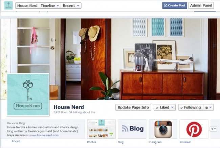Click the large House Nerd profile picture

tap(28, 95)
